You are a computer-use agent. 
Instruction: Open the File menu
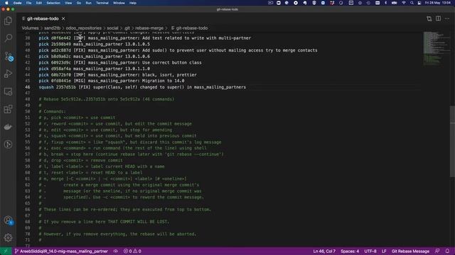(28, 3)
